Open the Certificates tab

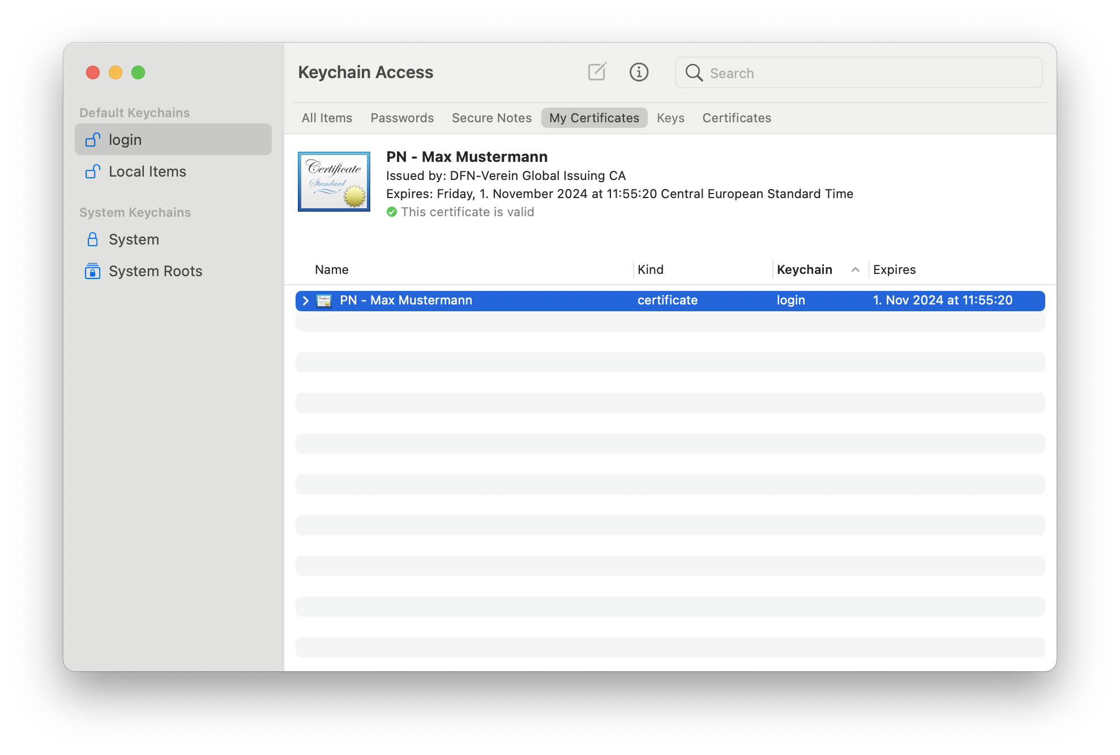[737, 118]
